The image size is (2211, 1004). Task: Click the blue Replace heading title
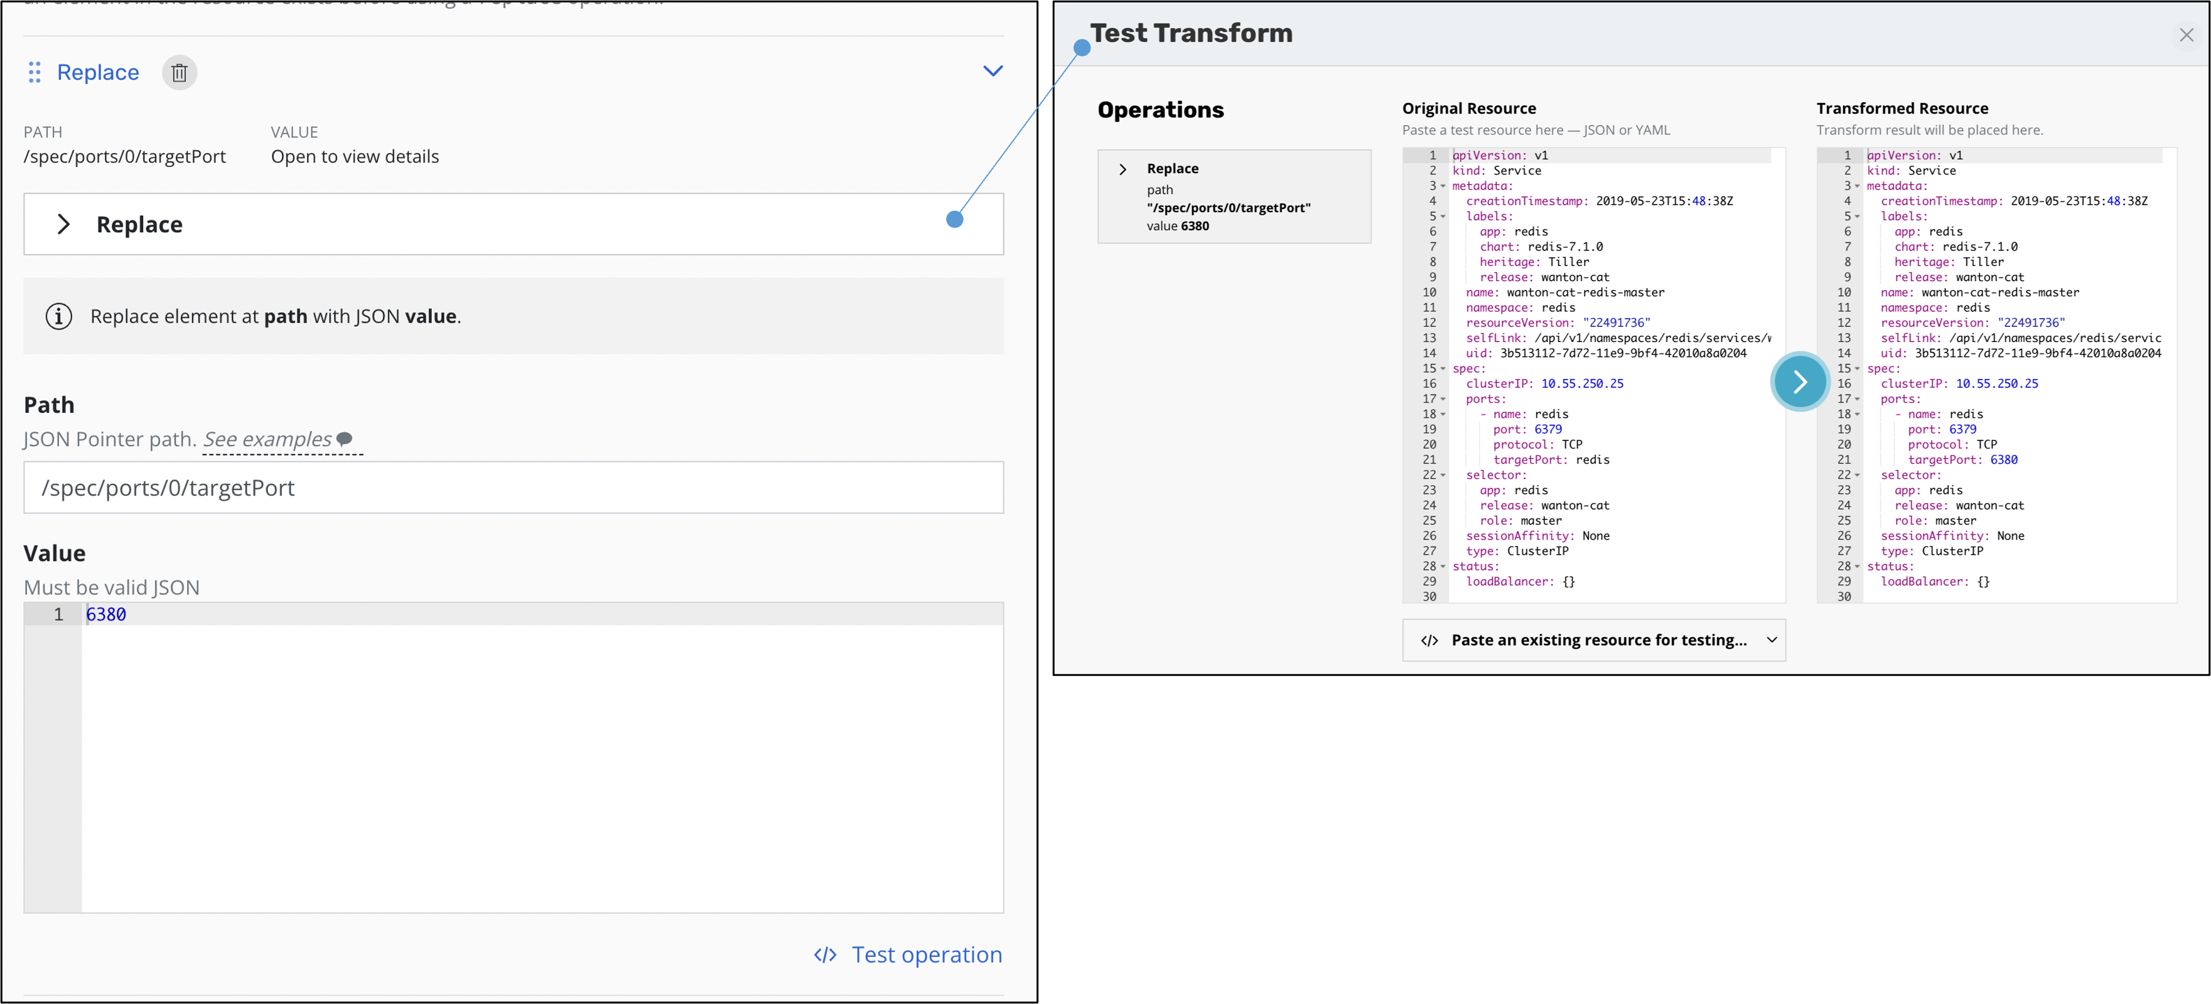(x=98, y=72)
